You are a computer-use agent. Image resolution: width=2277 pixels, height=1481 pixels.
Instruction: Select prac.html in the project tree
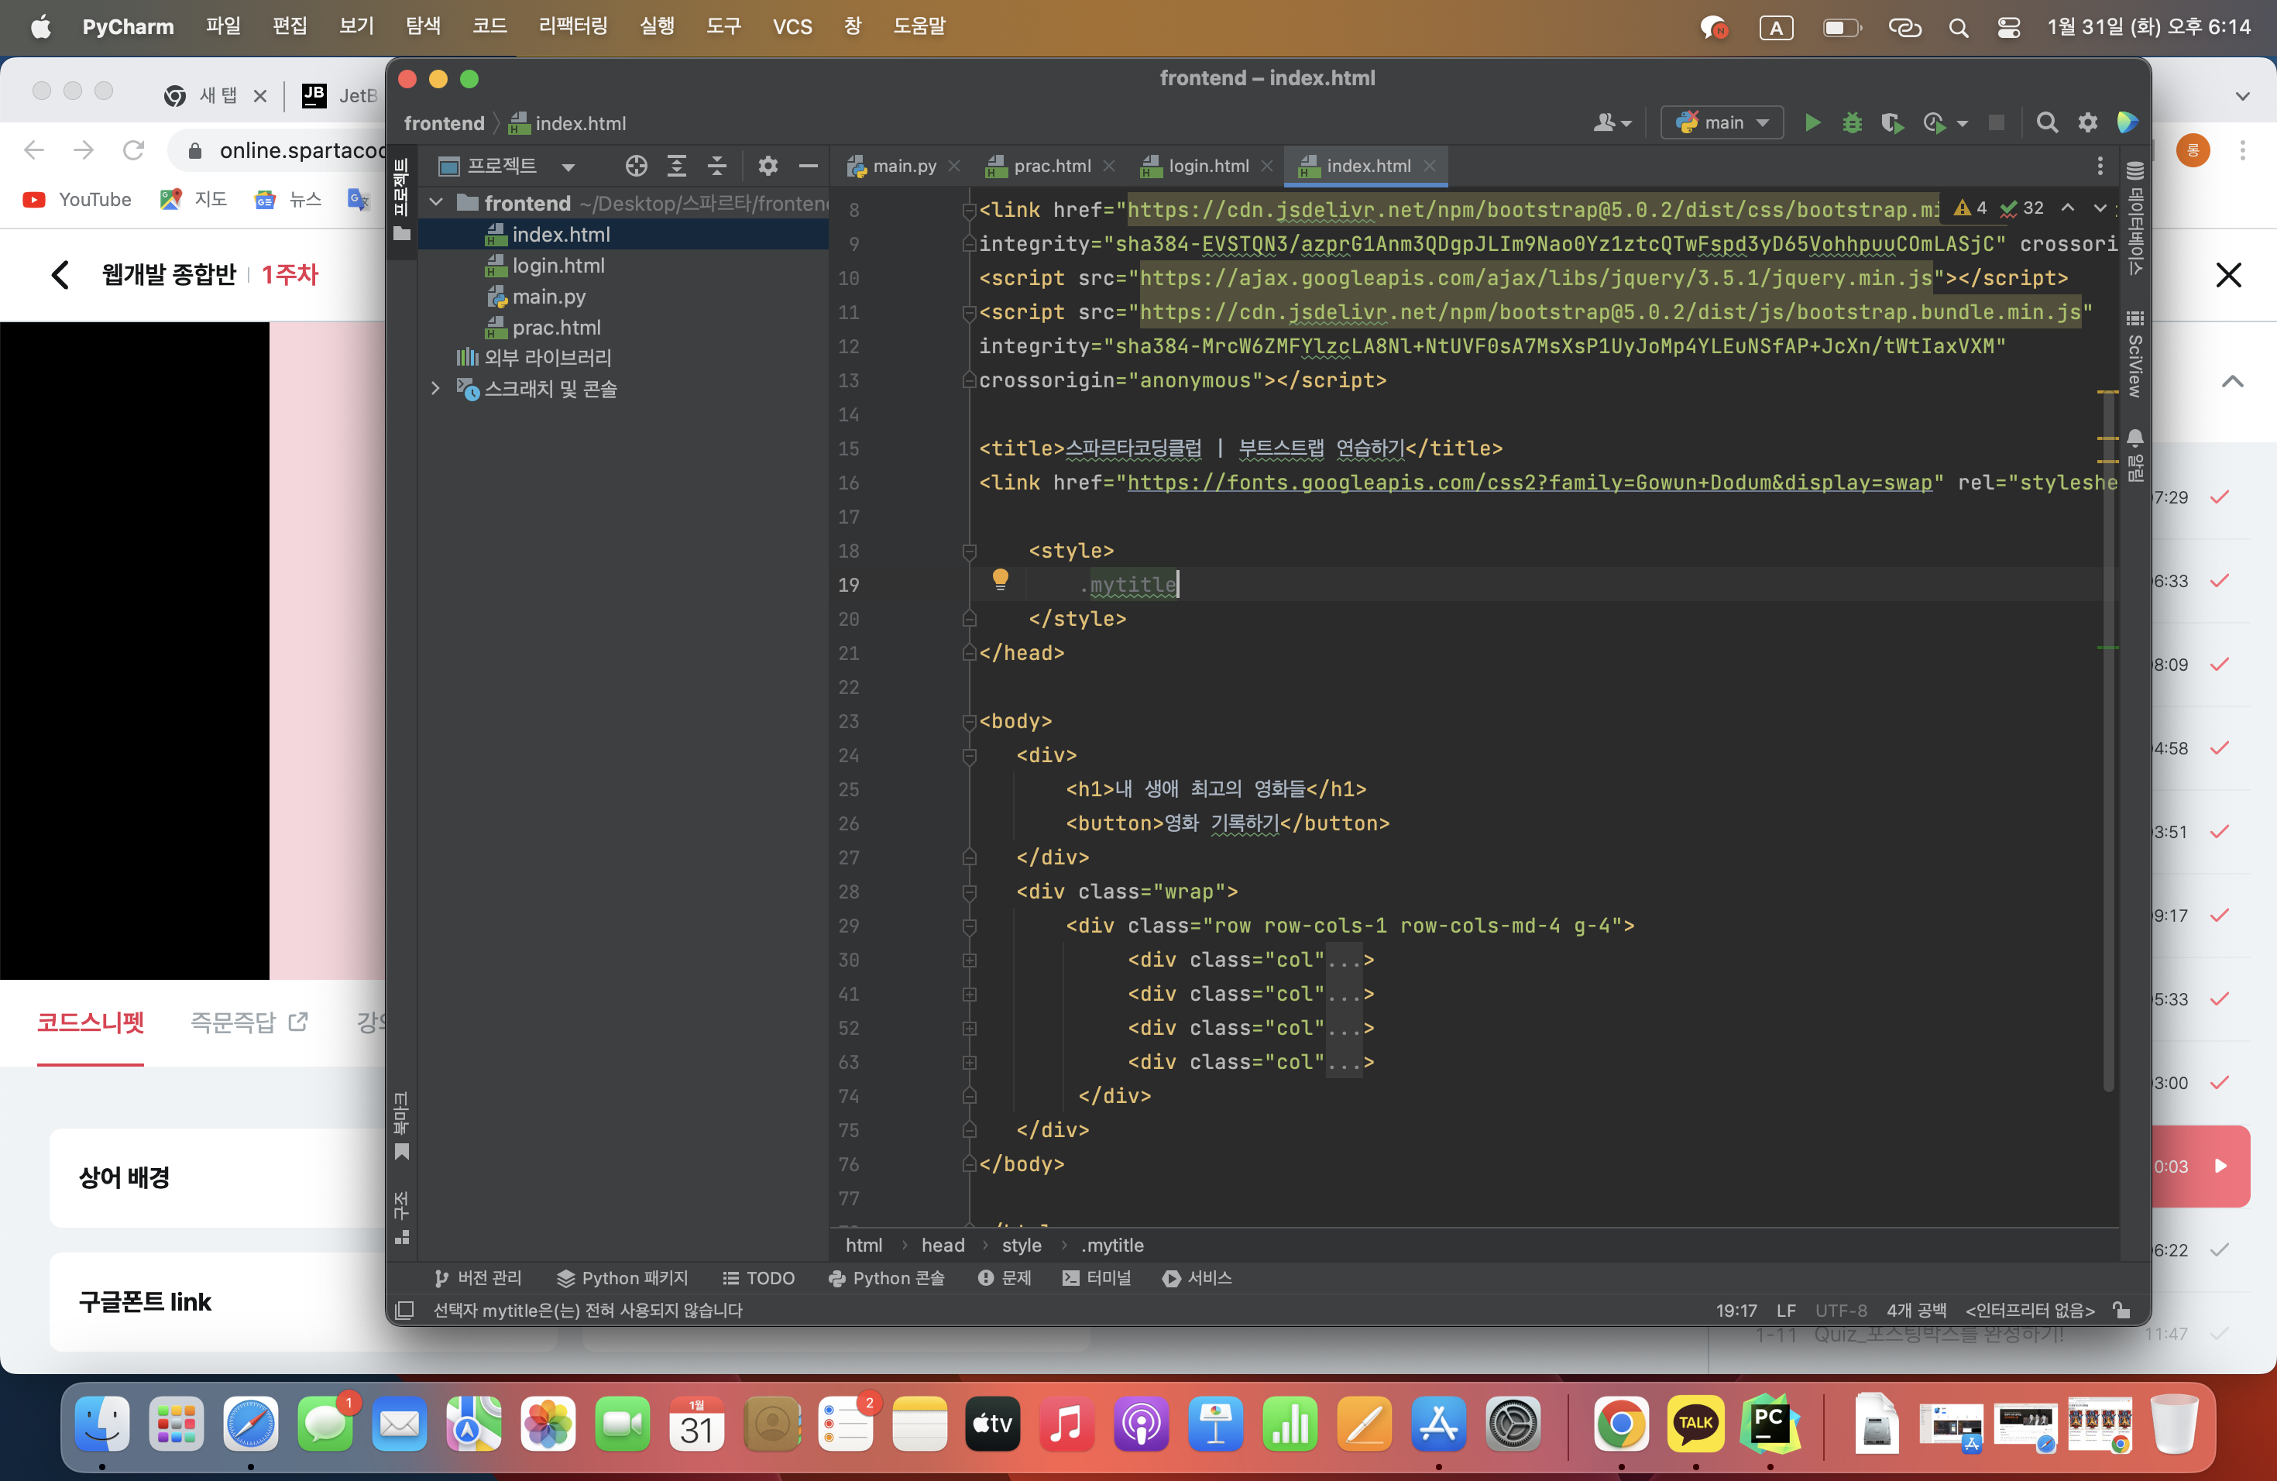(557, 327)
